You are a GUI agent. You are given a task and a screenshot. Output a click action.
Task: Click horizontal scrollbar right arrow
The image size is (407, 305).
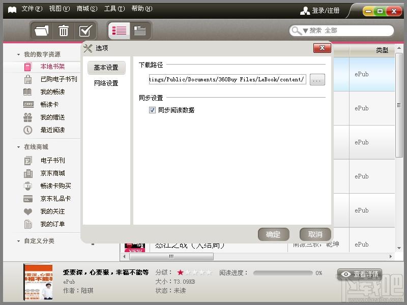[x=391, y=257]
